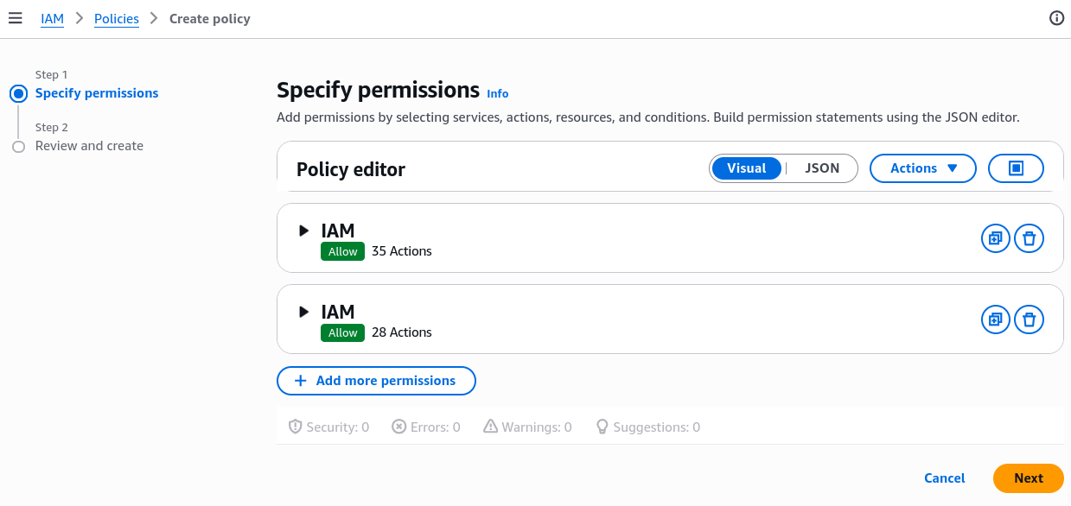The height and width of the screenshot is (506, 1071).
Task: Go to Policies breadcrumb link
Action: point(117,19)
